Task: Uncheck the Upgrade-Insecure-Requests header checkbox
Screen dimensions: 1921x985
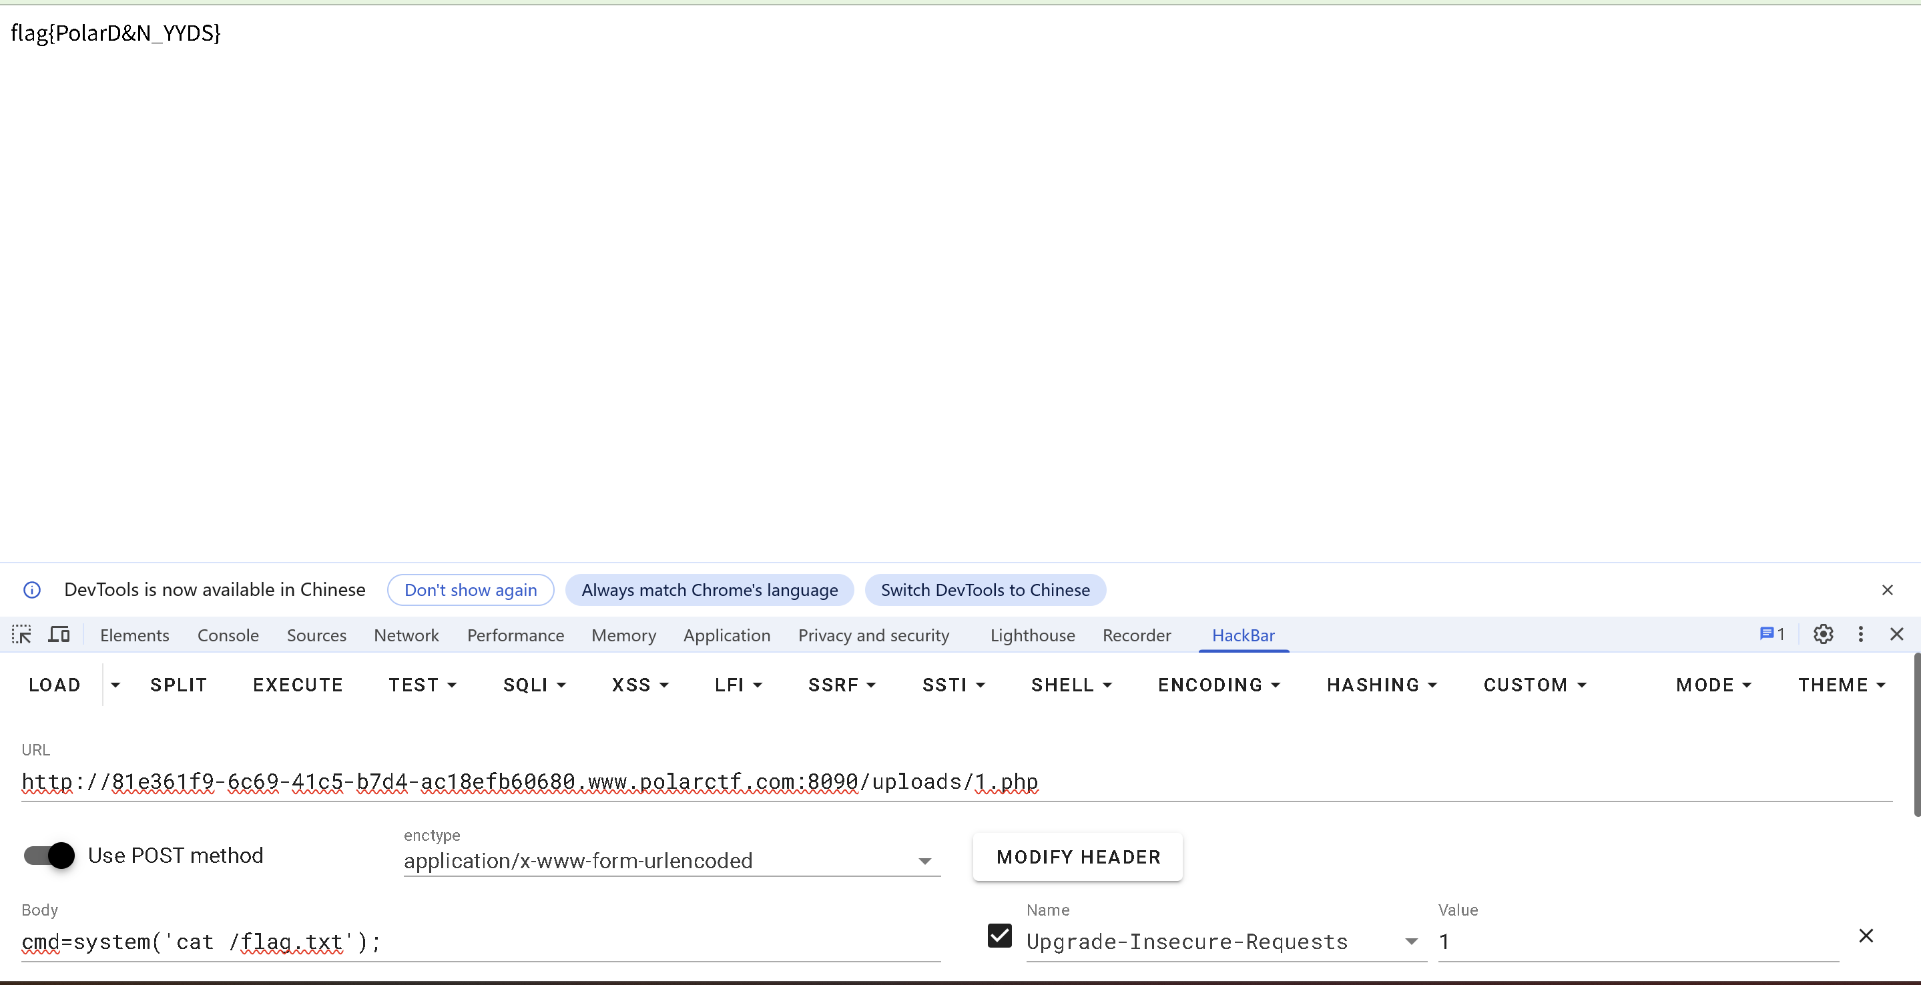Action: (999, 936)
